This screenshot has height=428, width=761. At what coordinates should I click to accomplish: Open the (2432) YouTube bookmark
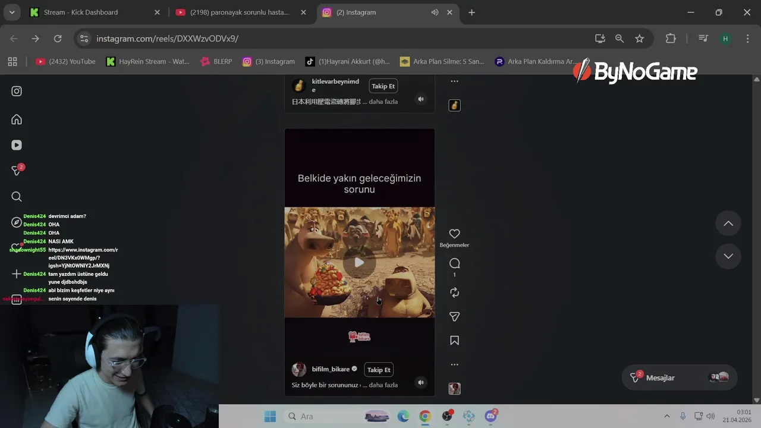coord(65,61)
